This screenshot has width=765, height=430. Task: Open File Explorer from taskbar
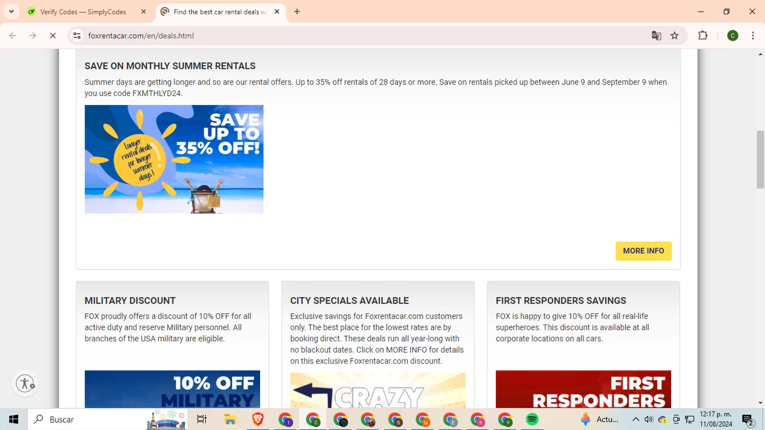tap(230, 419)
